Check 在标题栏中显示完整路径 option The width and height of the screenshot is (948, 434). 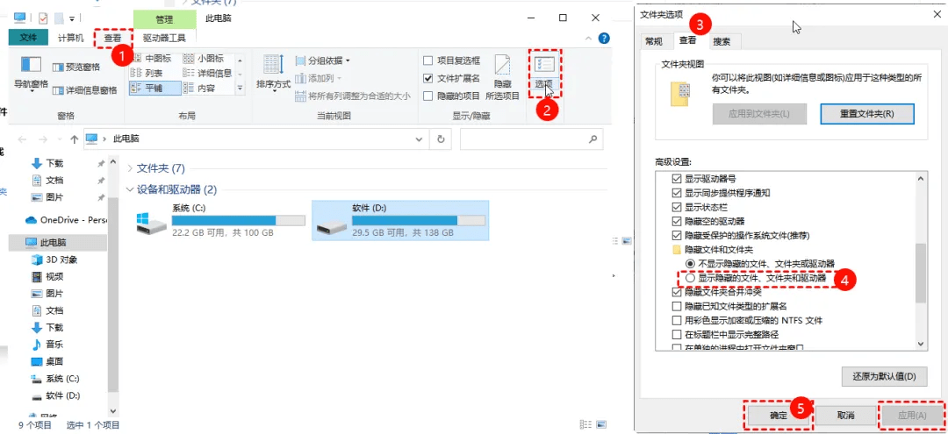(x=677, y=334)
